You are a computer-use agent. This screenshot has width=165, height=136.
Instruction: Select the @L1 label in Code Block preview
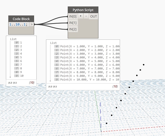click(x=15, y=83)
